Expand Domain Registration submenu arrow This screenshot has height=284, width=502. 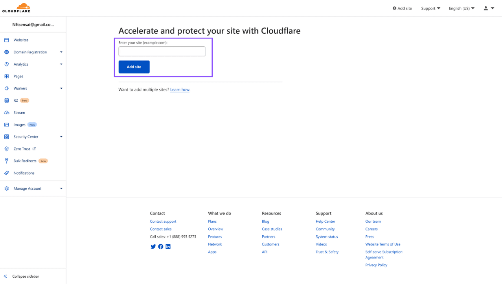click(x=61, y=52)
